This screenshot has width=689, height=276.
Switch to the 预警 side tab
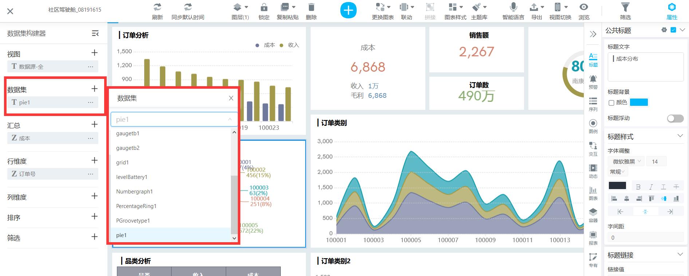(x=593, y=81)
